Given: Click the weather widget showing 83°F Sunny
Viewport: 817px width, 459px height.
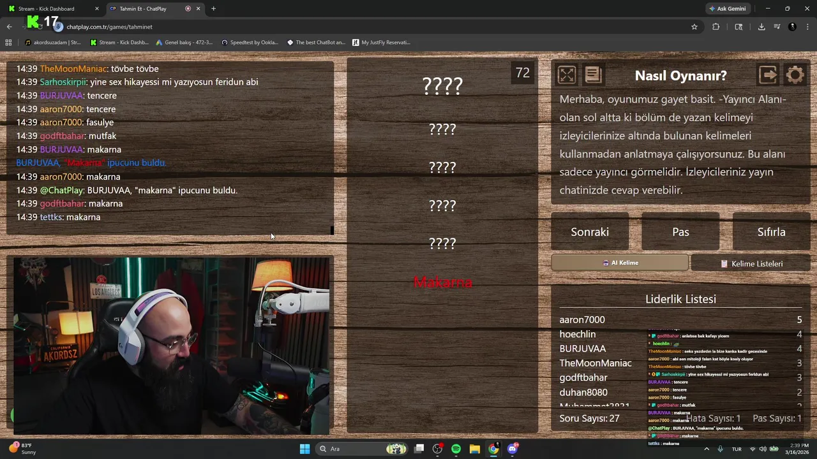Looking at the screenshot, I should tap(23, 449).
